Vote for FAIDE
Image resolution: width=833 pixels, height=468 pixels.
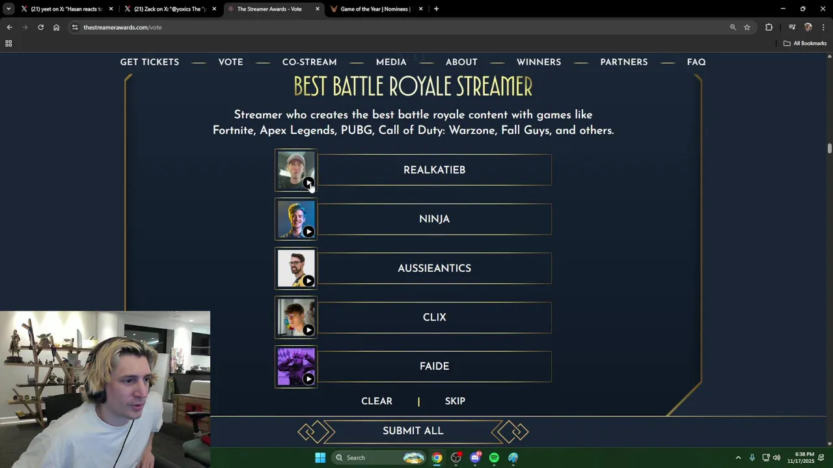434,366
